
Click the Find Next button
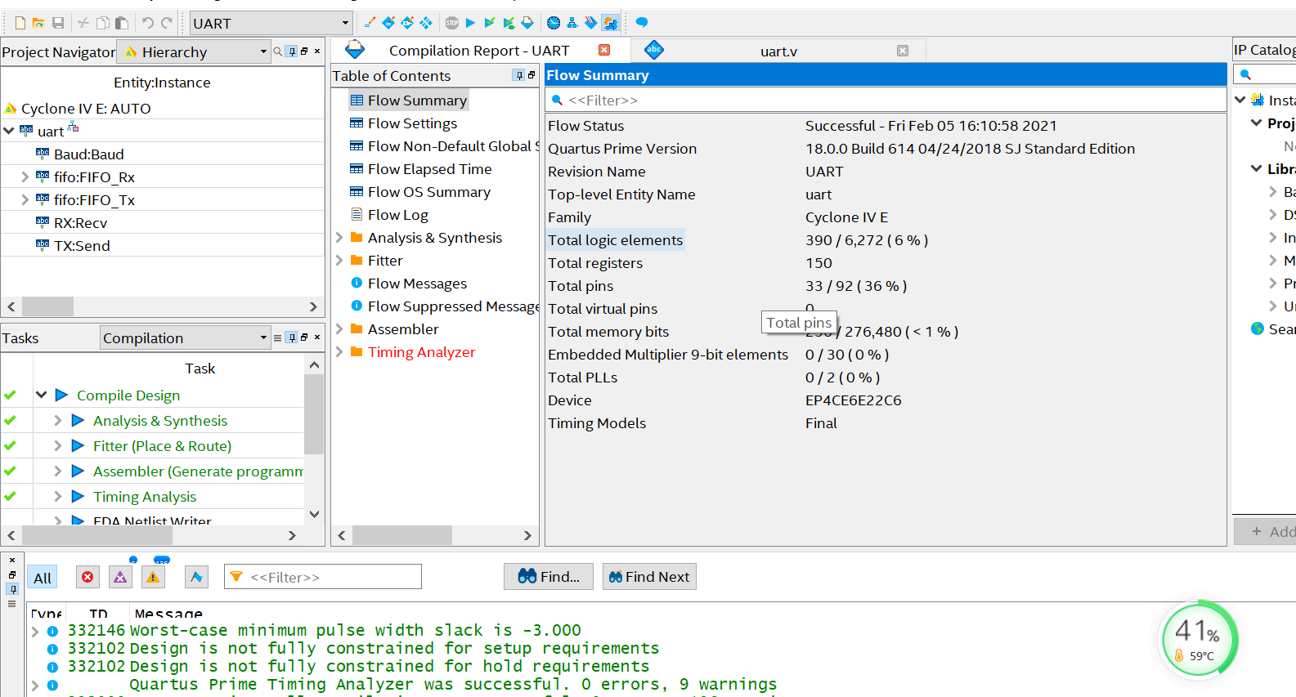pyautogui.click(x=649, y=577)
